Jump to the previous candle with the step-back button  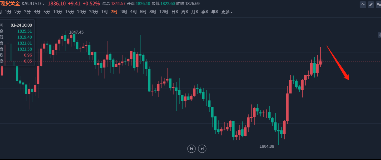coord(192,149)
